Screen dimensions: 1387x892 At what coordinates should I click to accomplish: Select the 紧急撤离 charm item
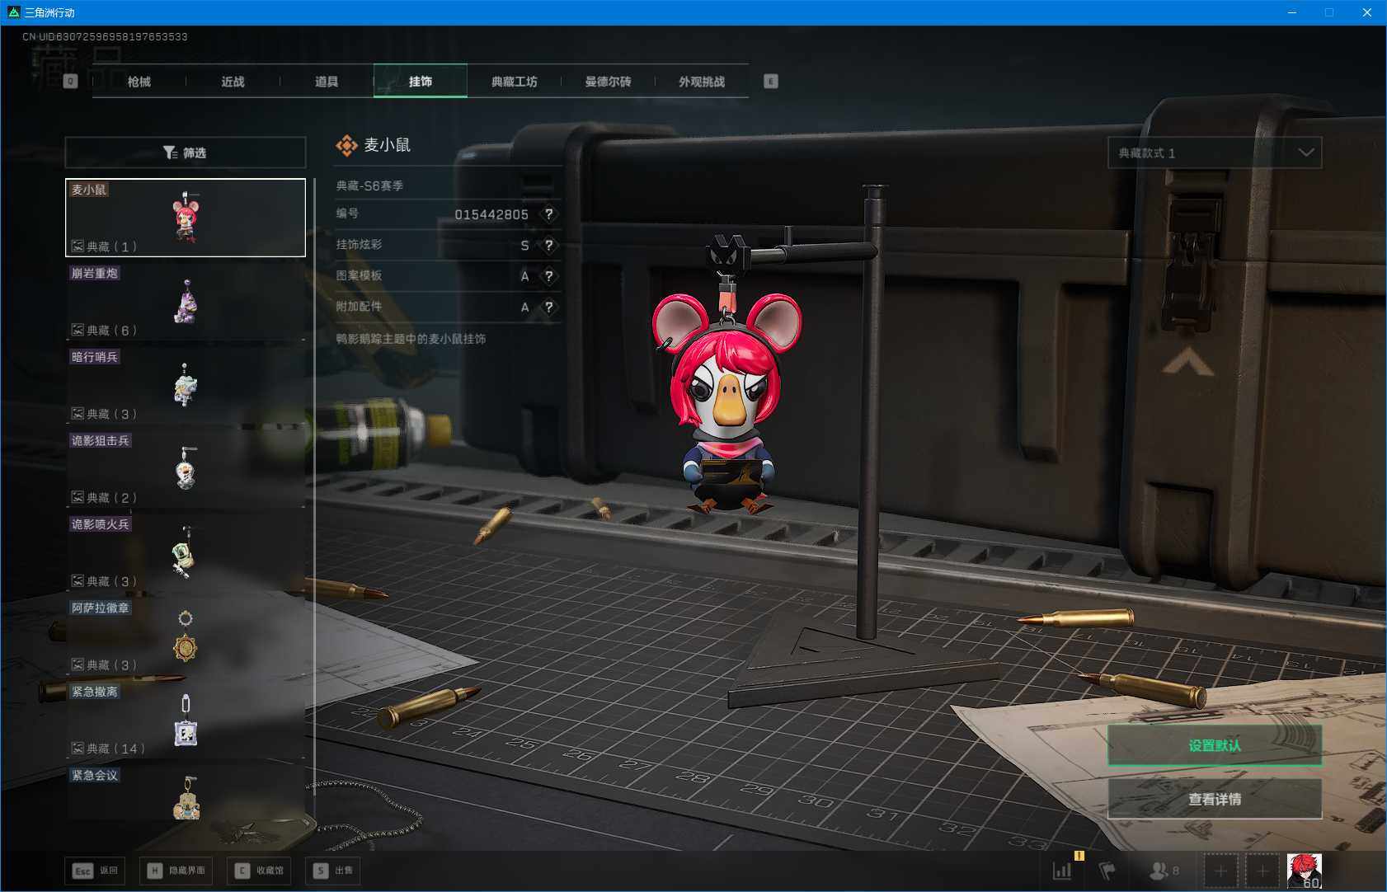pyautogui.click(x=186, y=719)
